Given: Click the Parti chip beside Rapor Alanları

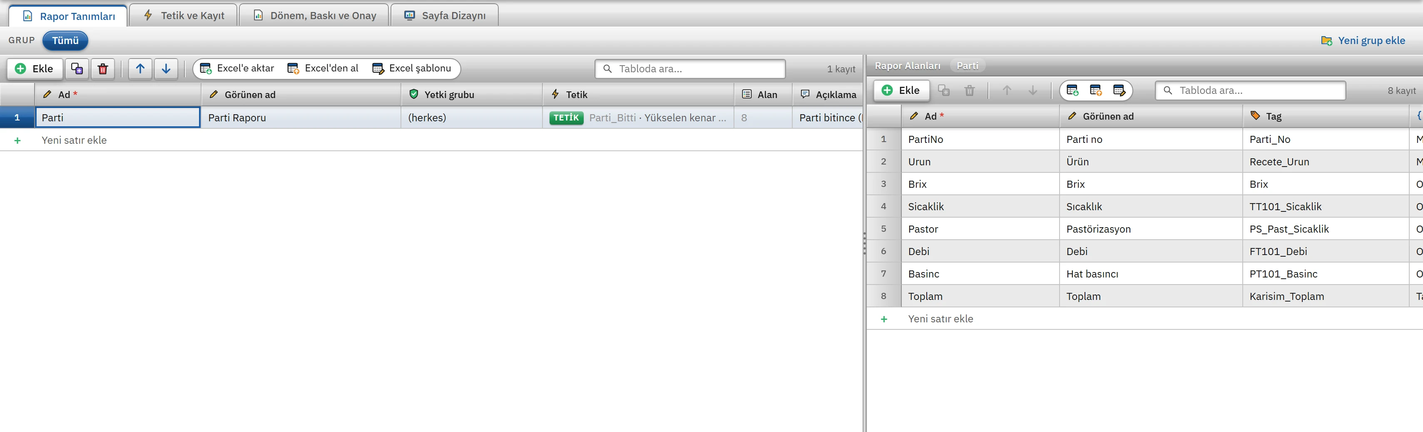Looking at the screenshot, I should [967, 66].
